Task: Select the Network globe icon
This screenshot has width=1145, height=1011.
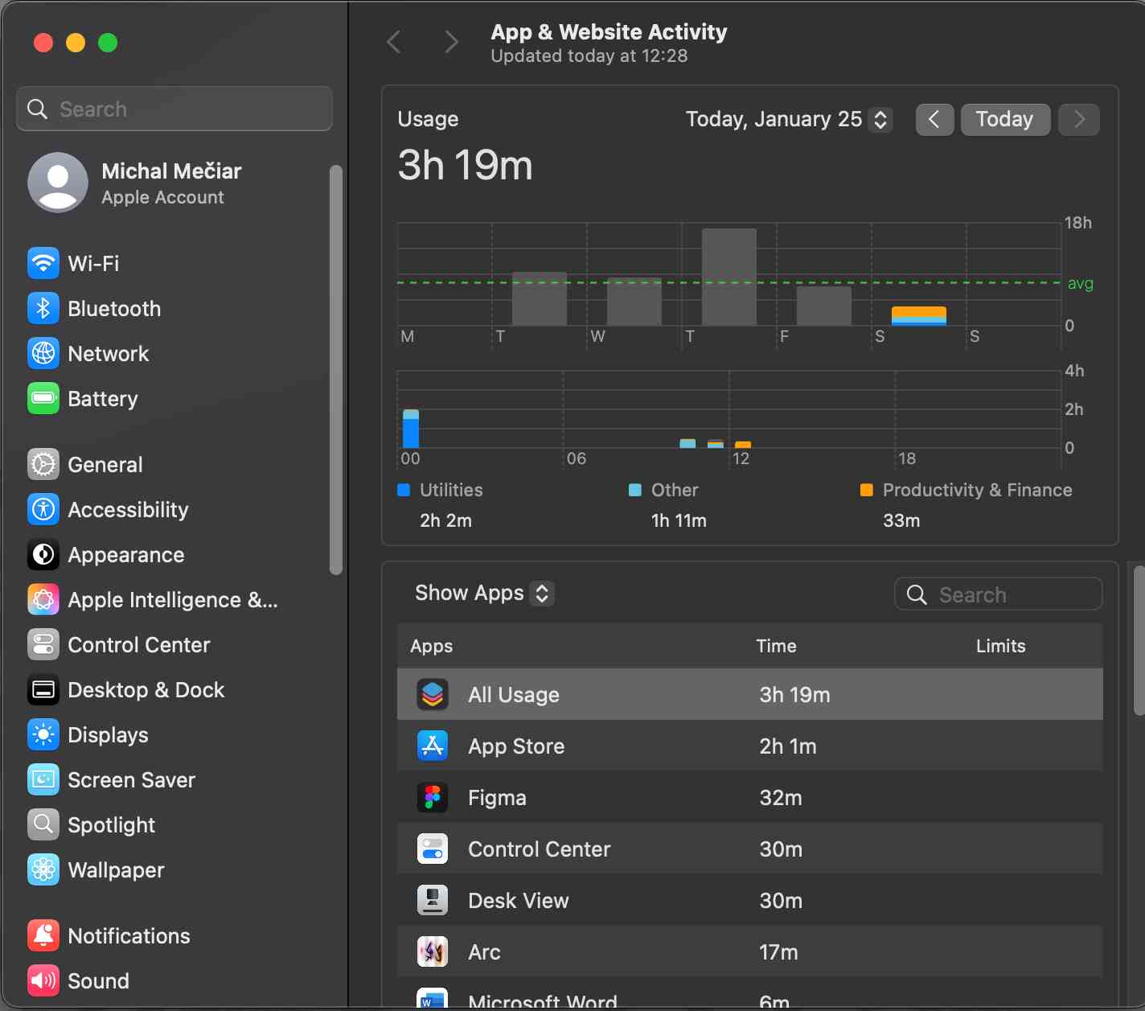Action: (x=43, y=353)
